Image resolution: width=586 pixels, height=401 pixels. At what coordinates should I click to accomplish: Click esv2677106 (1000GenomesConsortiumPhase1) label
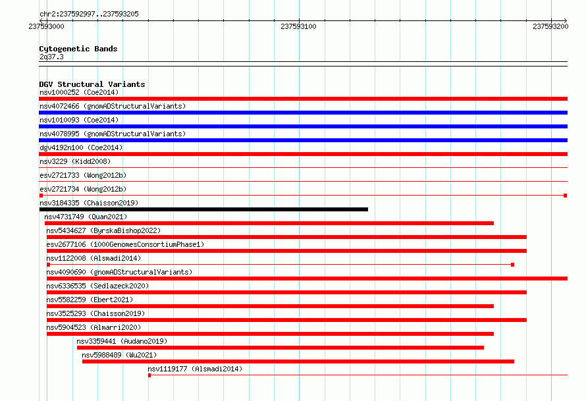[x=125, y=244]
